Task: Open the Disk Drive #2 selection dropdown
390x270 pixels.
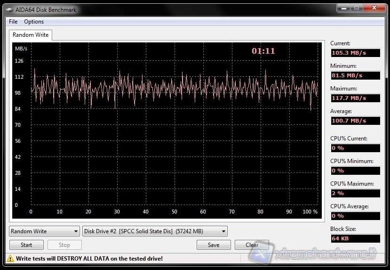Action: [x=155, y=231]
